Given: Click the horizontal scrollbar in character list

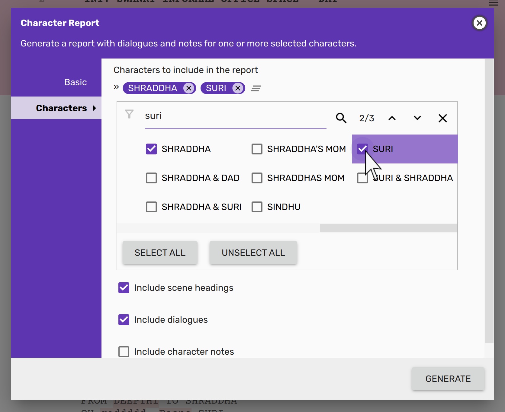Looking at the screenshot, I should coord(388,228).
